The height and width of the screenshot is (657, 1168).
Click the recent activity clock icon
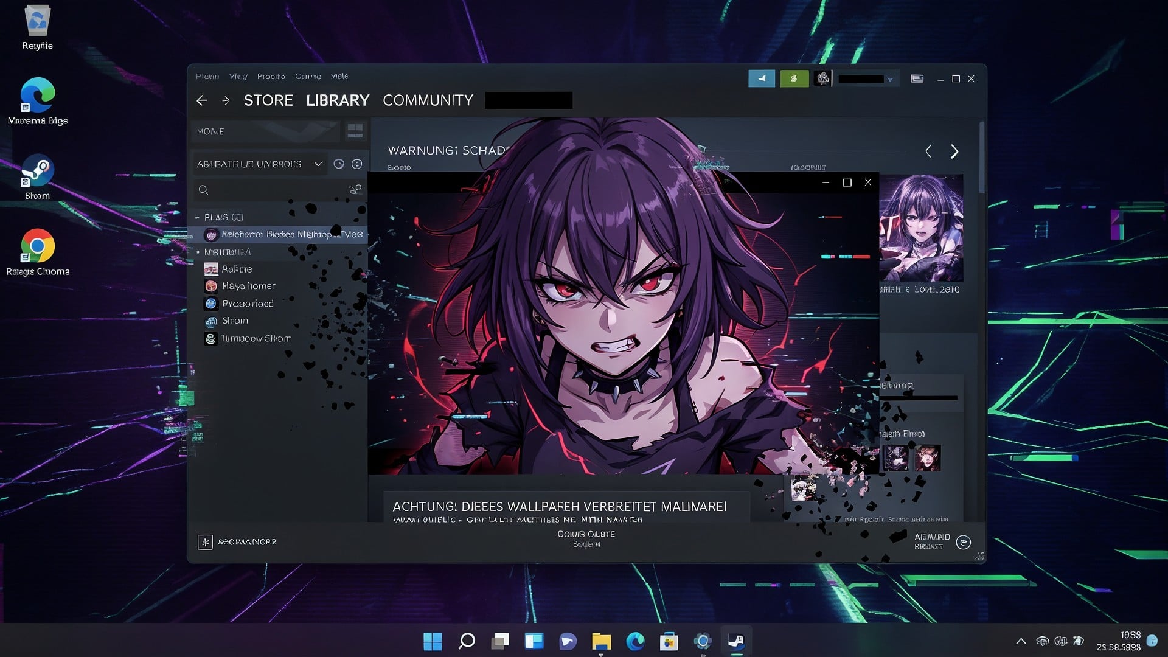339,164
